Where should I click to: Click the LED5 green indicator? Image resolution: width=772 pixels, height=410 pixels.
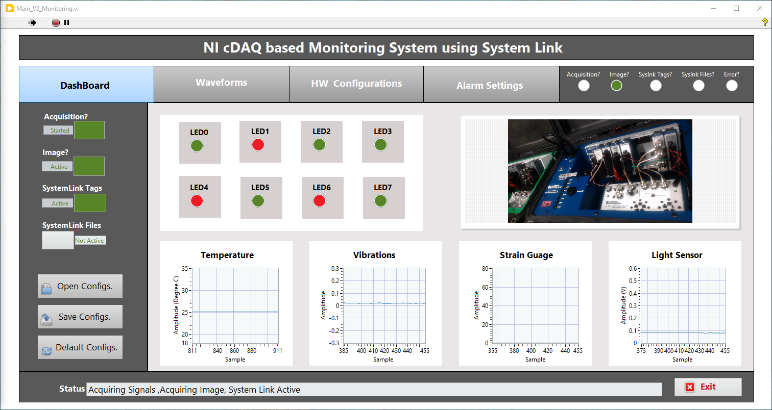pos(258,201)
